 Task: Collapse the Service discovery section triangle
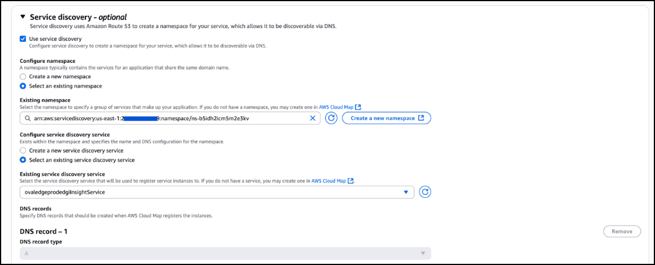[23, 17]
